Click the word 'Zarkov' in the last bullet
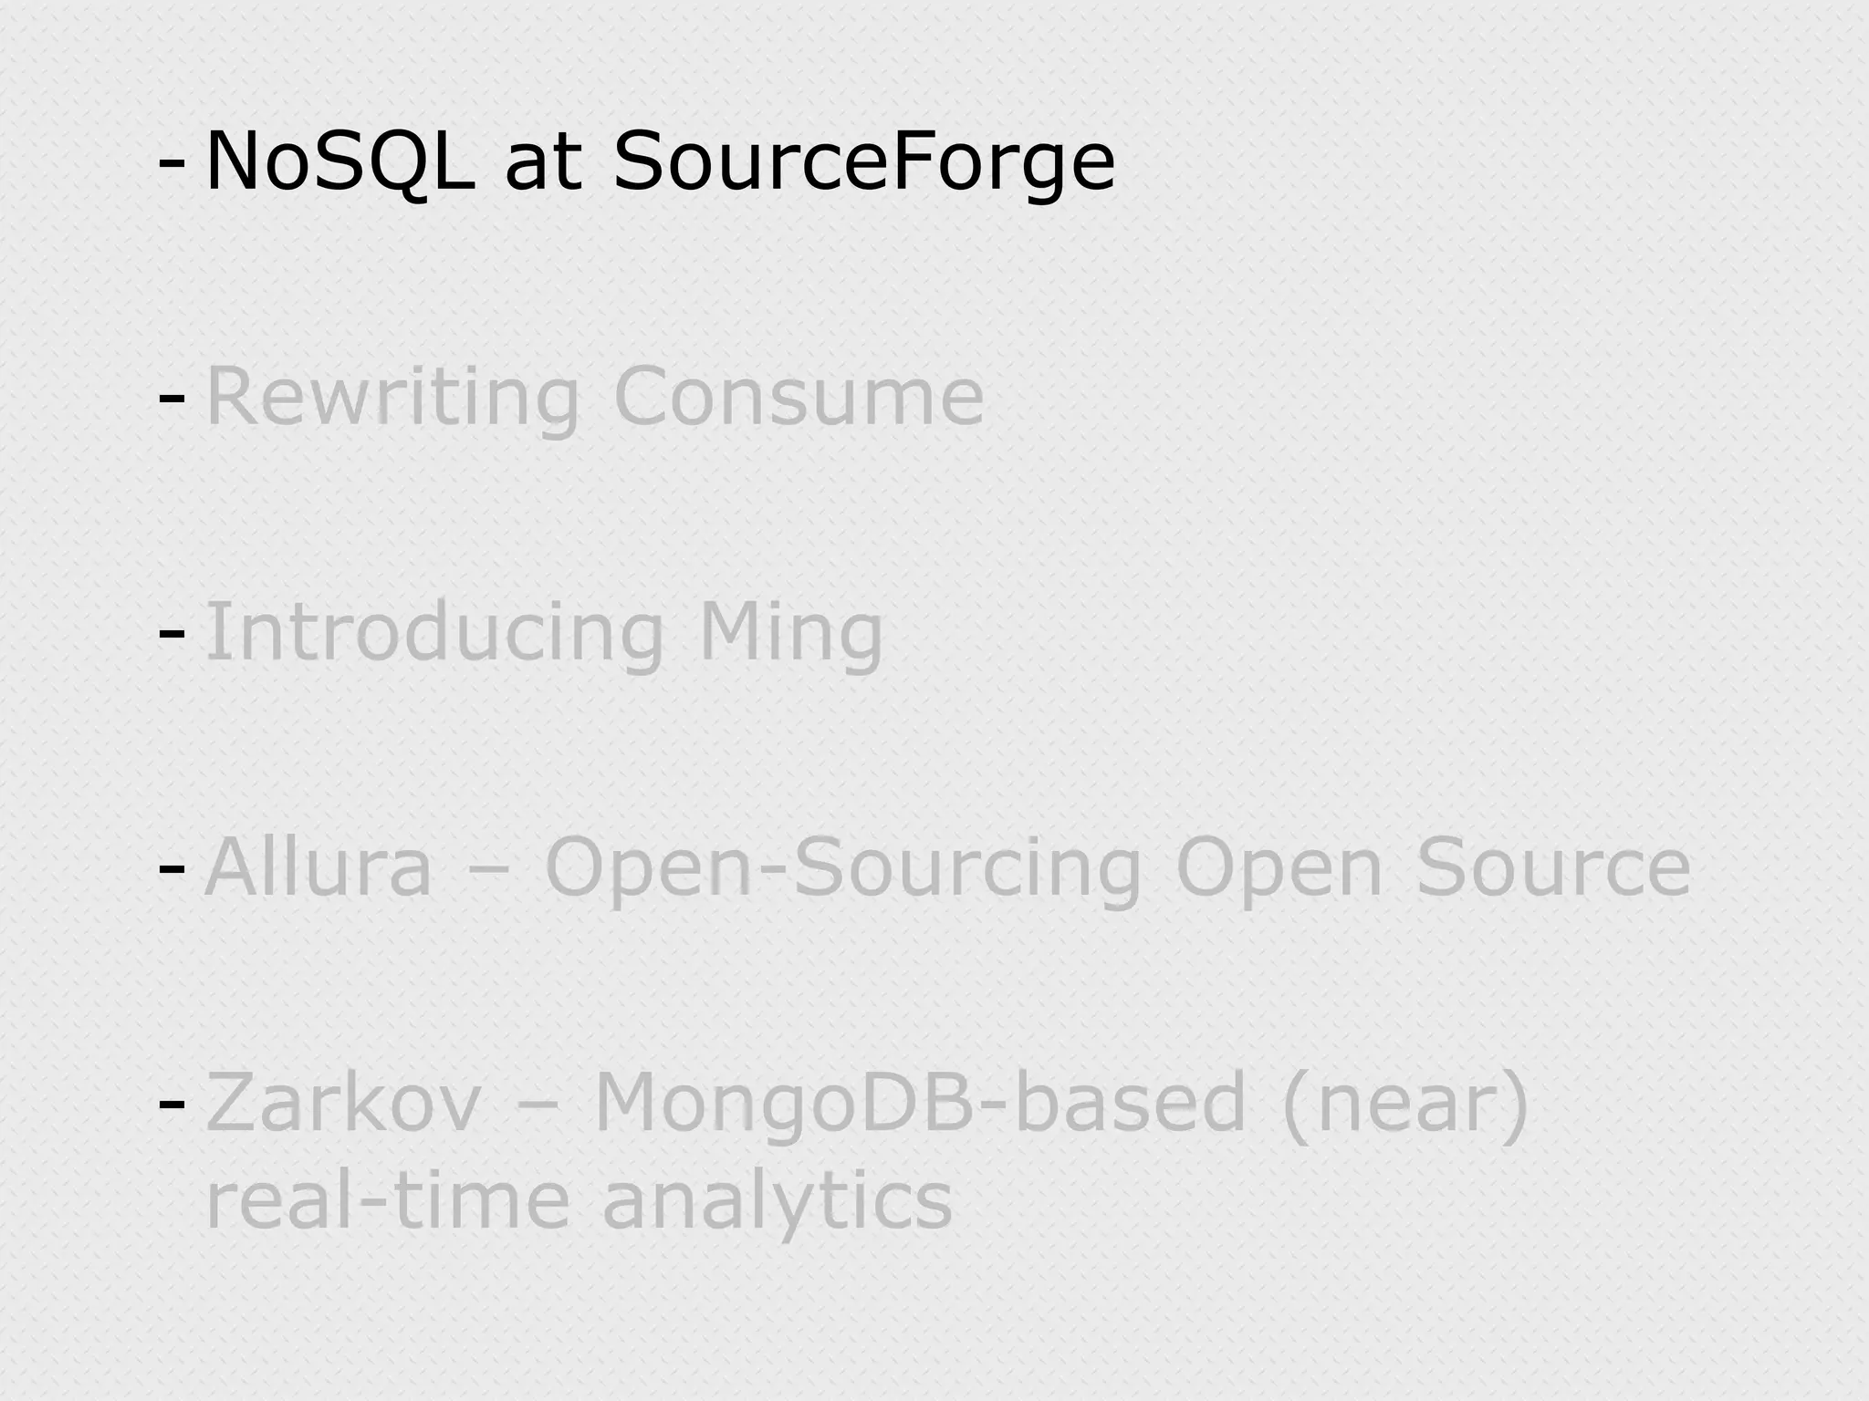Viewport: 1869px width, 1401px height. (x=343, y=1103)
